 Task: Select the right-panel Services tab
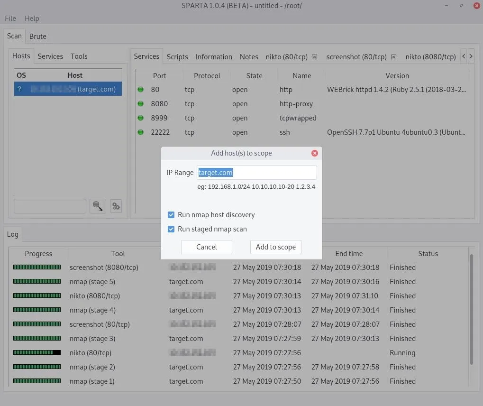[x=146, y=56]
